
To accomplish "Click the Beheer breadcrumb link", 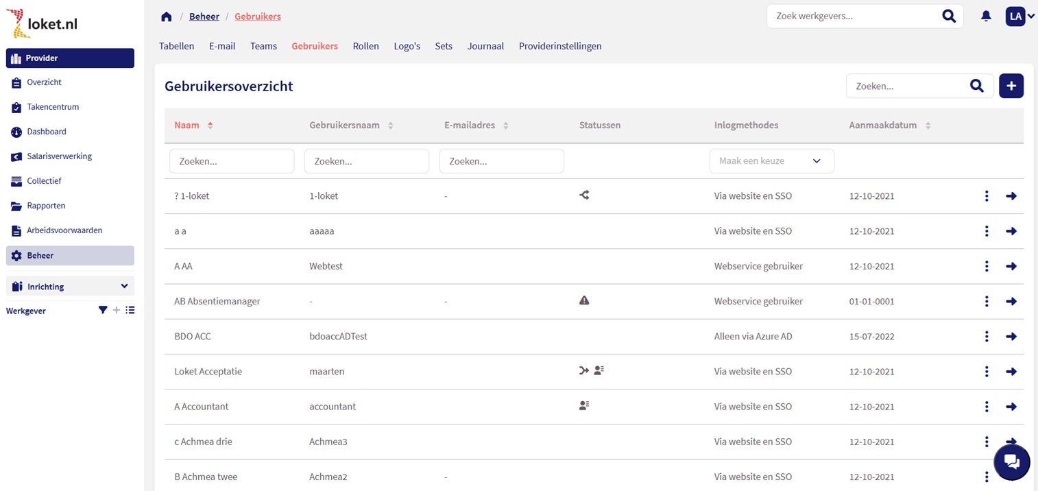I will click(204, 16).
